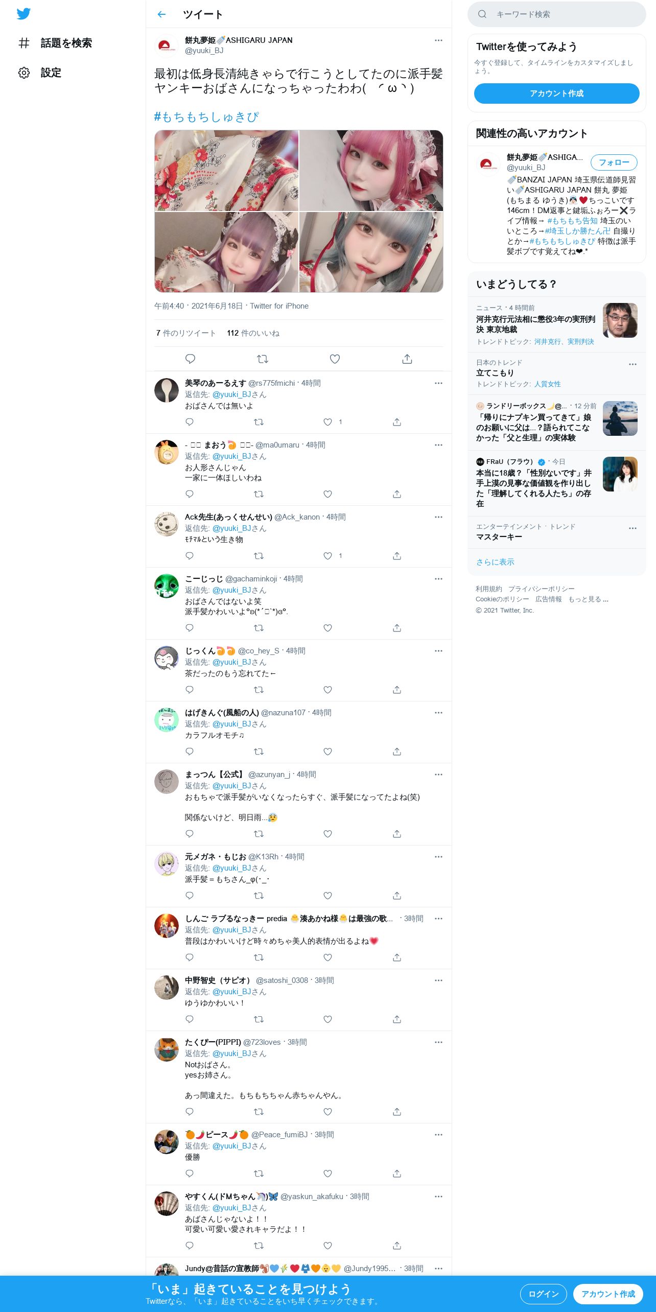Follow @yuuki_BJ with フォロー button
This screenshot has height=1312, width=656.
pyautogui.click(x=614, y=162)
